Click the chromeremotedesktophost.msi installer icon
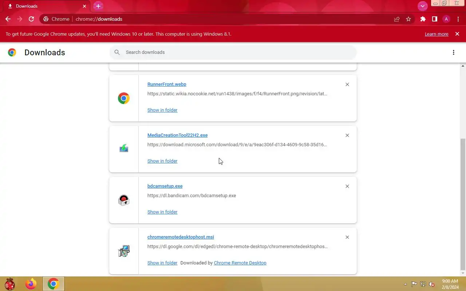Viewport: 466px width, 291px height. [x=124, y=251]
